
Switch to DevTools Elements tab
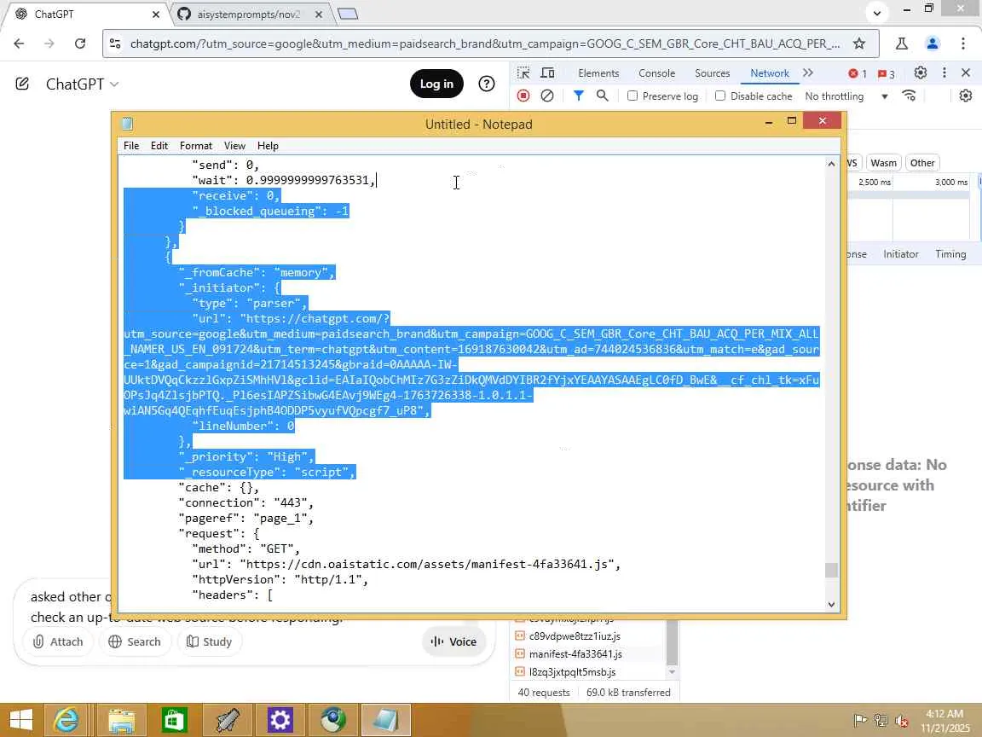(598, 73)
